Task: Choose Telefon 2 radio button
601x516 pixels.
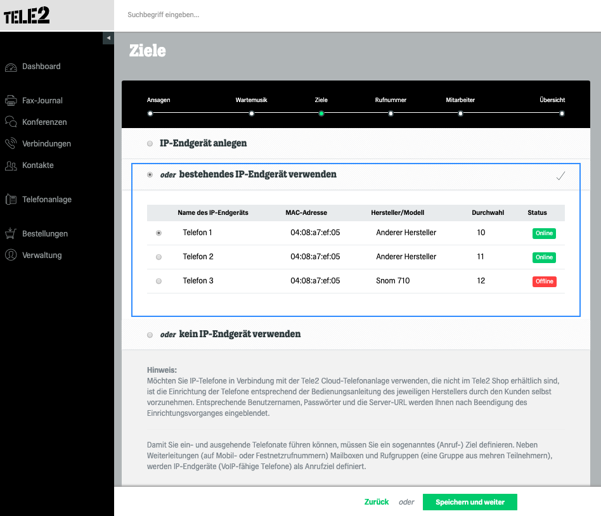Action: pos(158,257)
